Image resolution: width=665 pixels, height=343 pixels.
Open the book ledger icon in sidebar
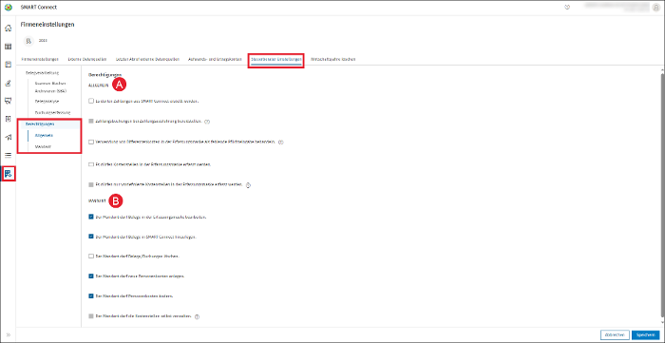pos(8,119)
